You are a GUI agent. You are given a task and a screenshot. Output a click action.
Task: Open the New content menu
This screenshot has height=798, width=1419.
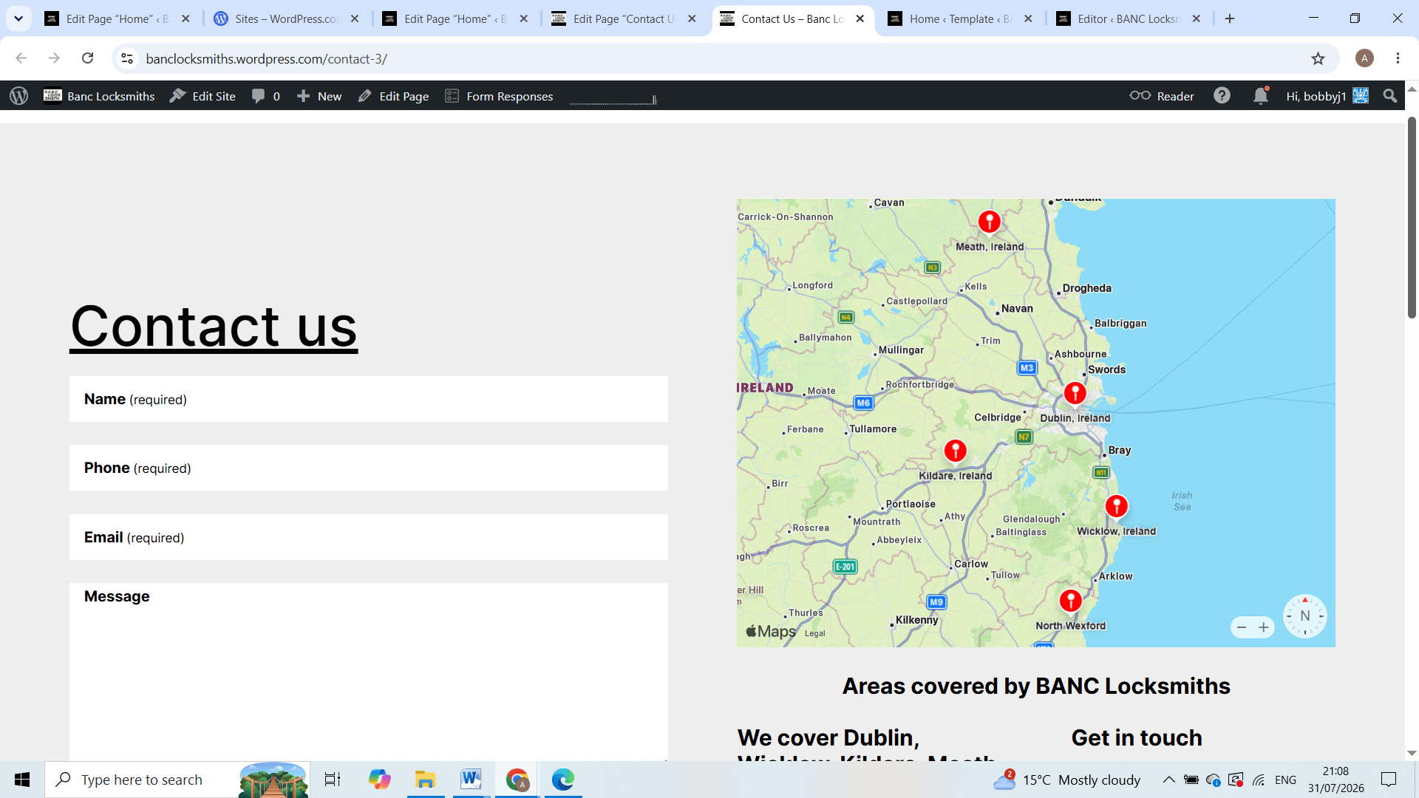point(319,96)
